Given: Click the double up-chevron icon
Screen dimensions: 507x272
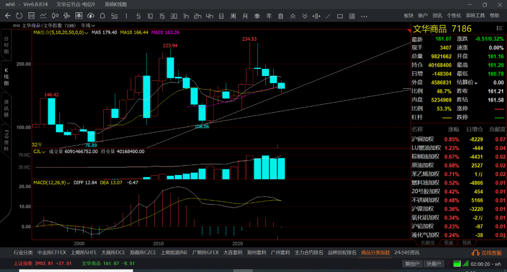Looking at the screenshot, I should click(292, 16).
